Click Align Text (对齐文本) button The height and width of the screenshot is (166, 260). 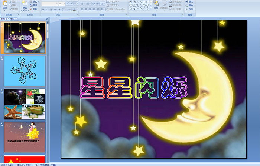click(x=113, y=5)
